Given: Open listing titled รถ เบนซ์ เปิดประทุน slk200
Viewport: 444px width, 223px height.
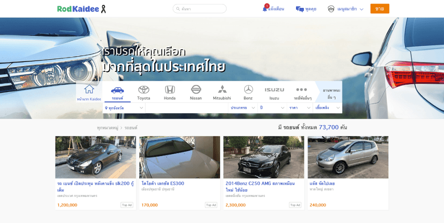Looking at the screenshot, I should [95, 187].
